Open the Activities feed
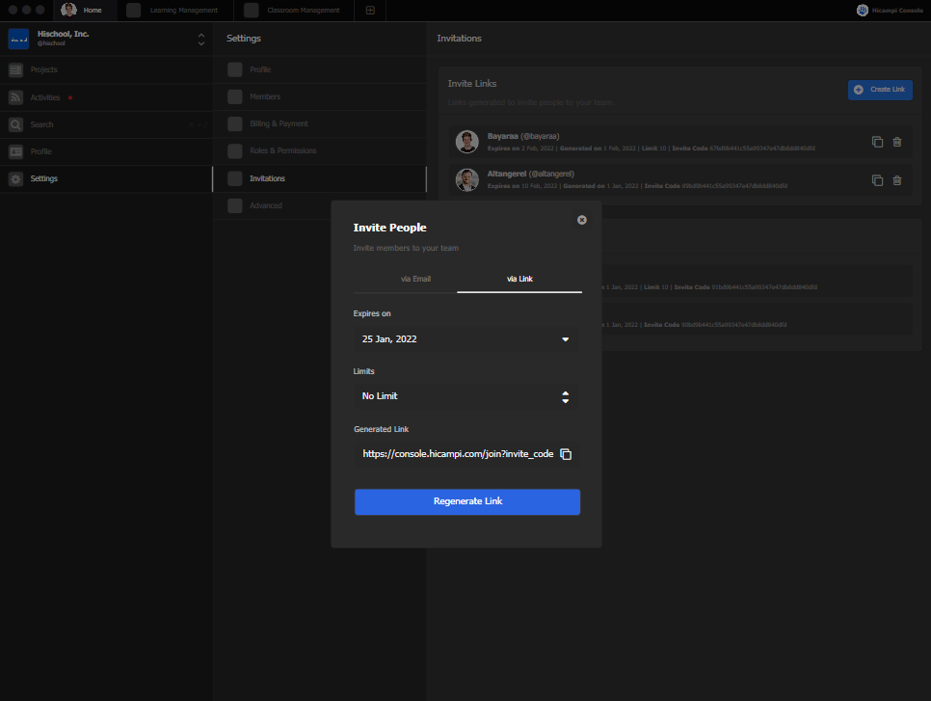 coord(44,97)
